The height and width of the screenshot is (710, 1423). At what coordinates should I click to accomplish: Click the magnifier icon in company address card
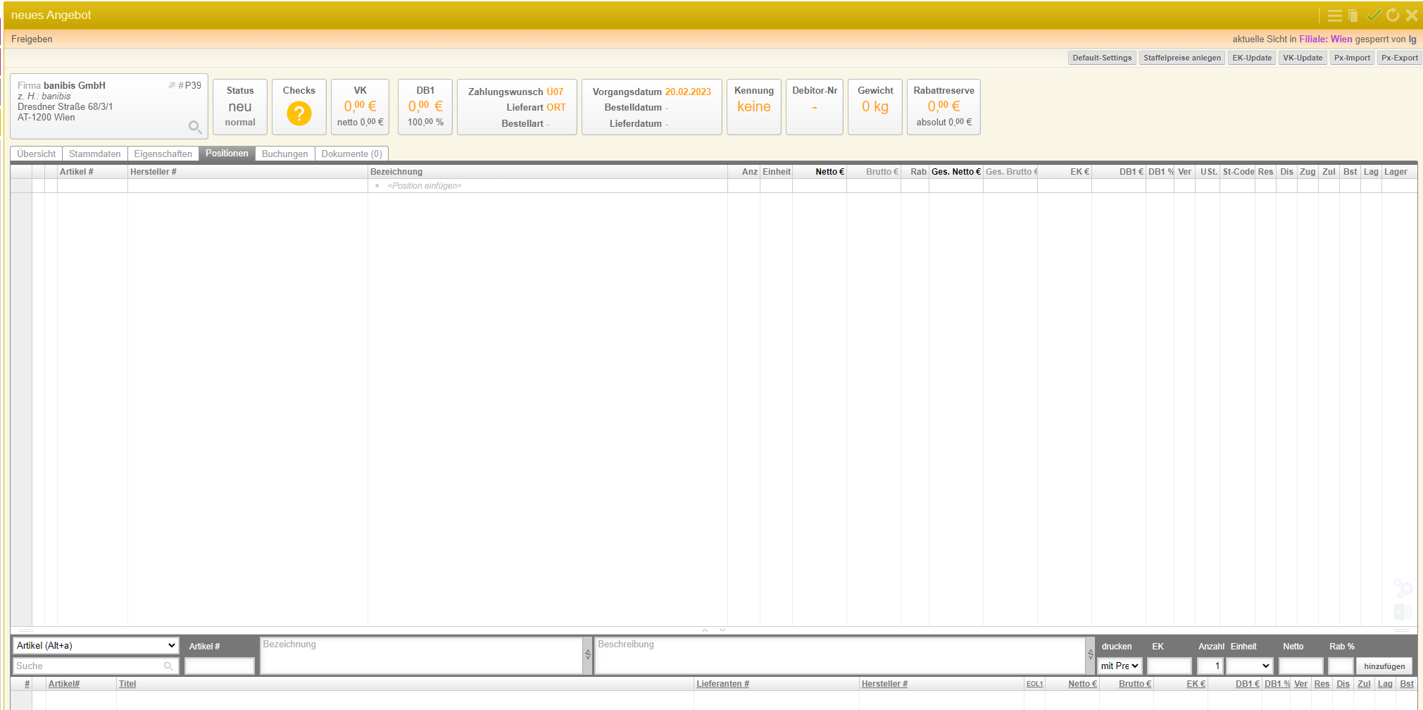coord(195,127)
